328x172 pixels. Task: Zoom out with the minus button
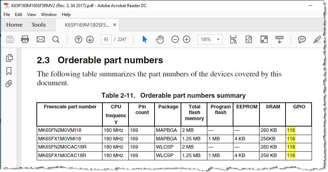coord(175,39)
